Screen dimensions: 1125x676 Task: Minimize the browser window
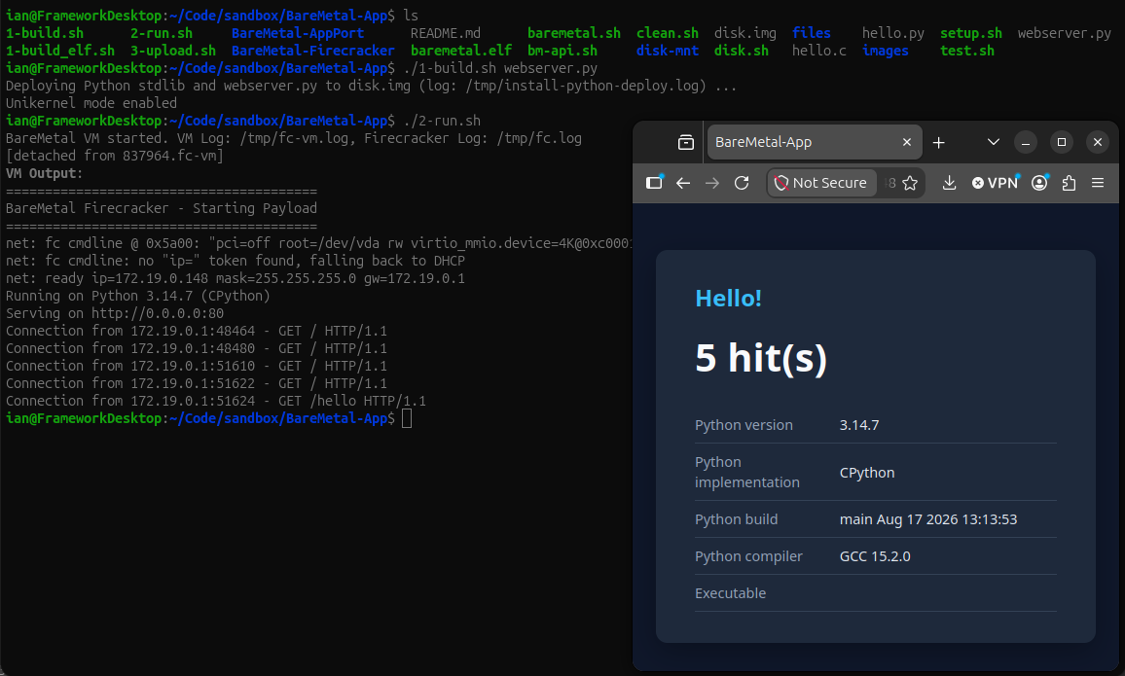click(1026, 142)
